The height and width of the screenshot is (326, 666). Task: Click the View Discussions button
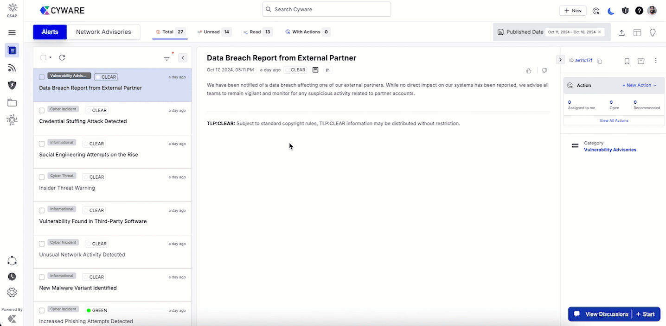pyautogui.click(x=602, y=314)
